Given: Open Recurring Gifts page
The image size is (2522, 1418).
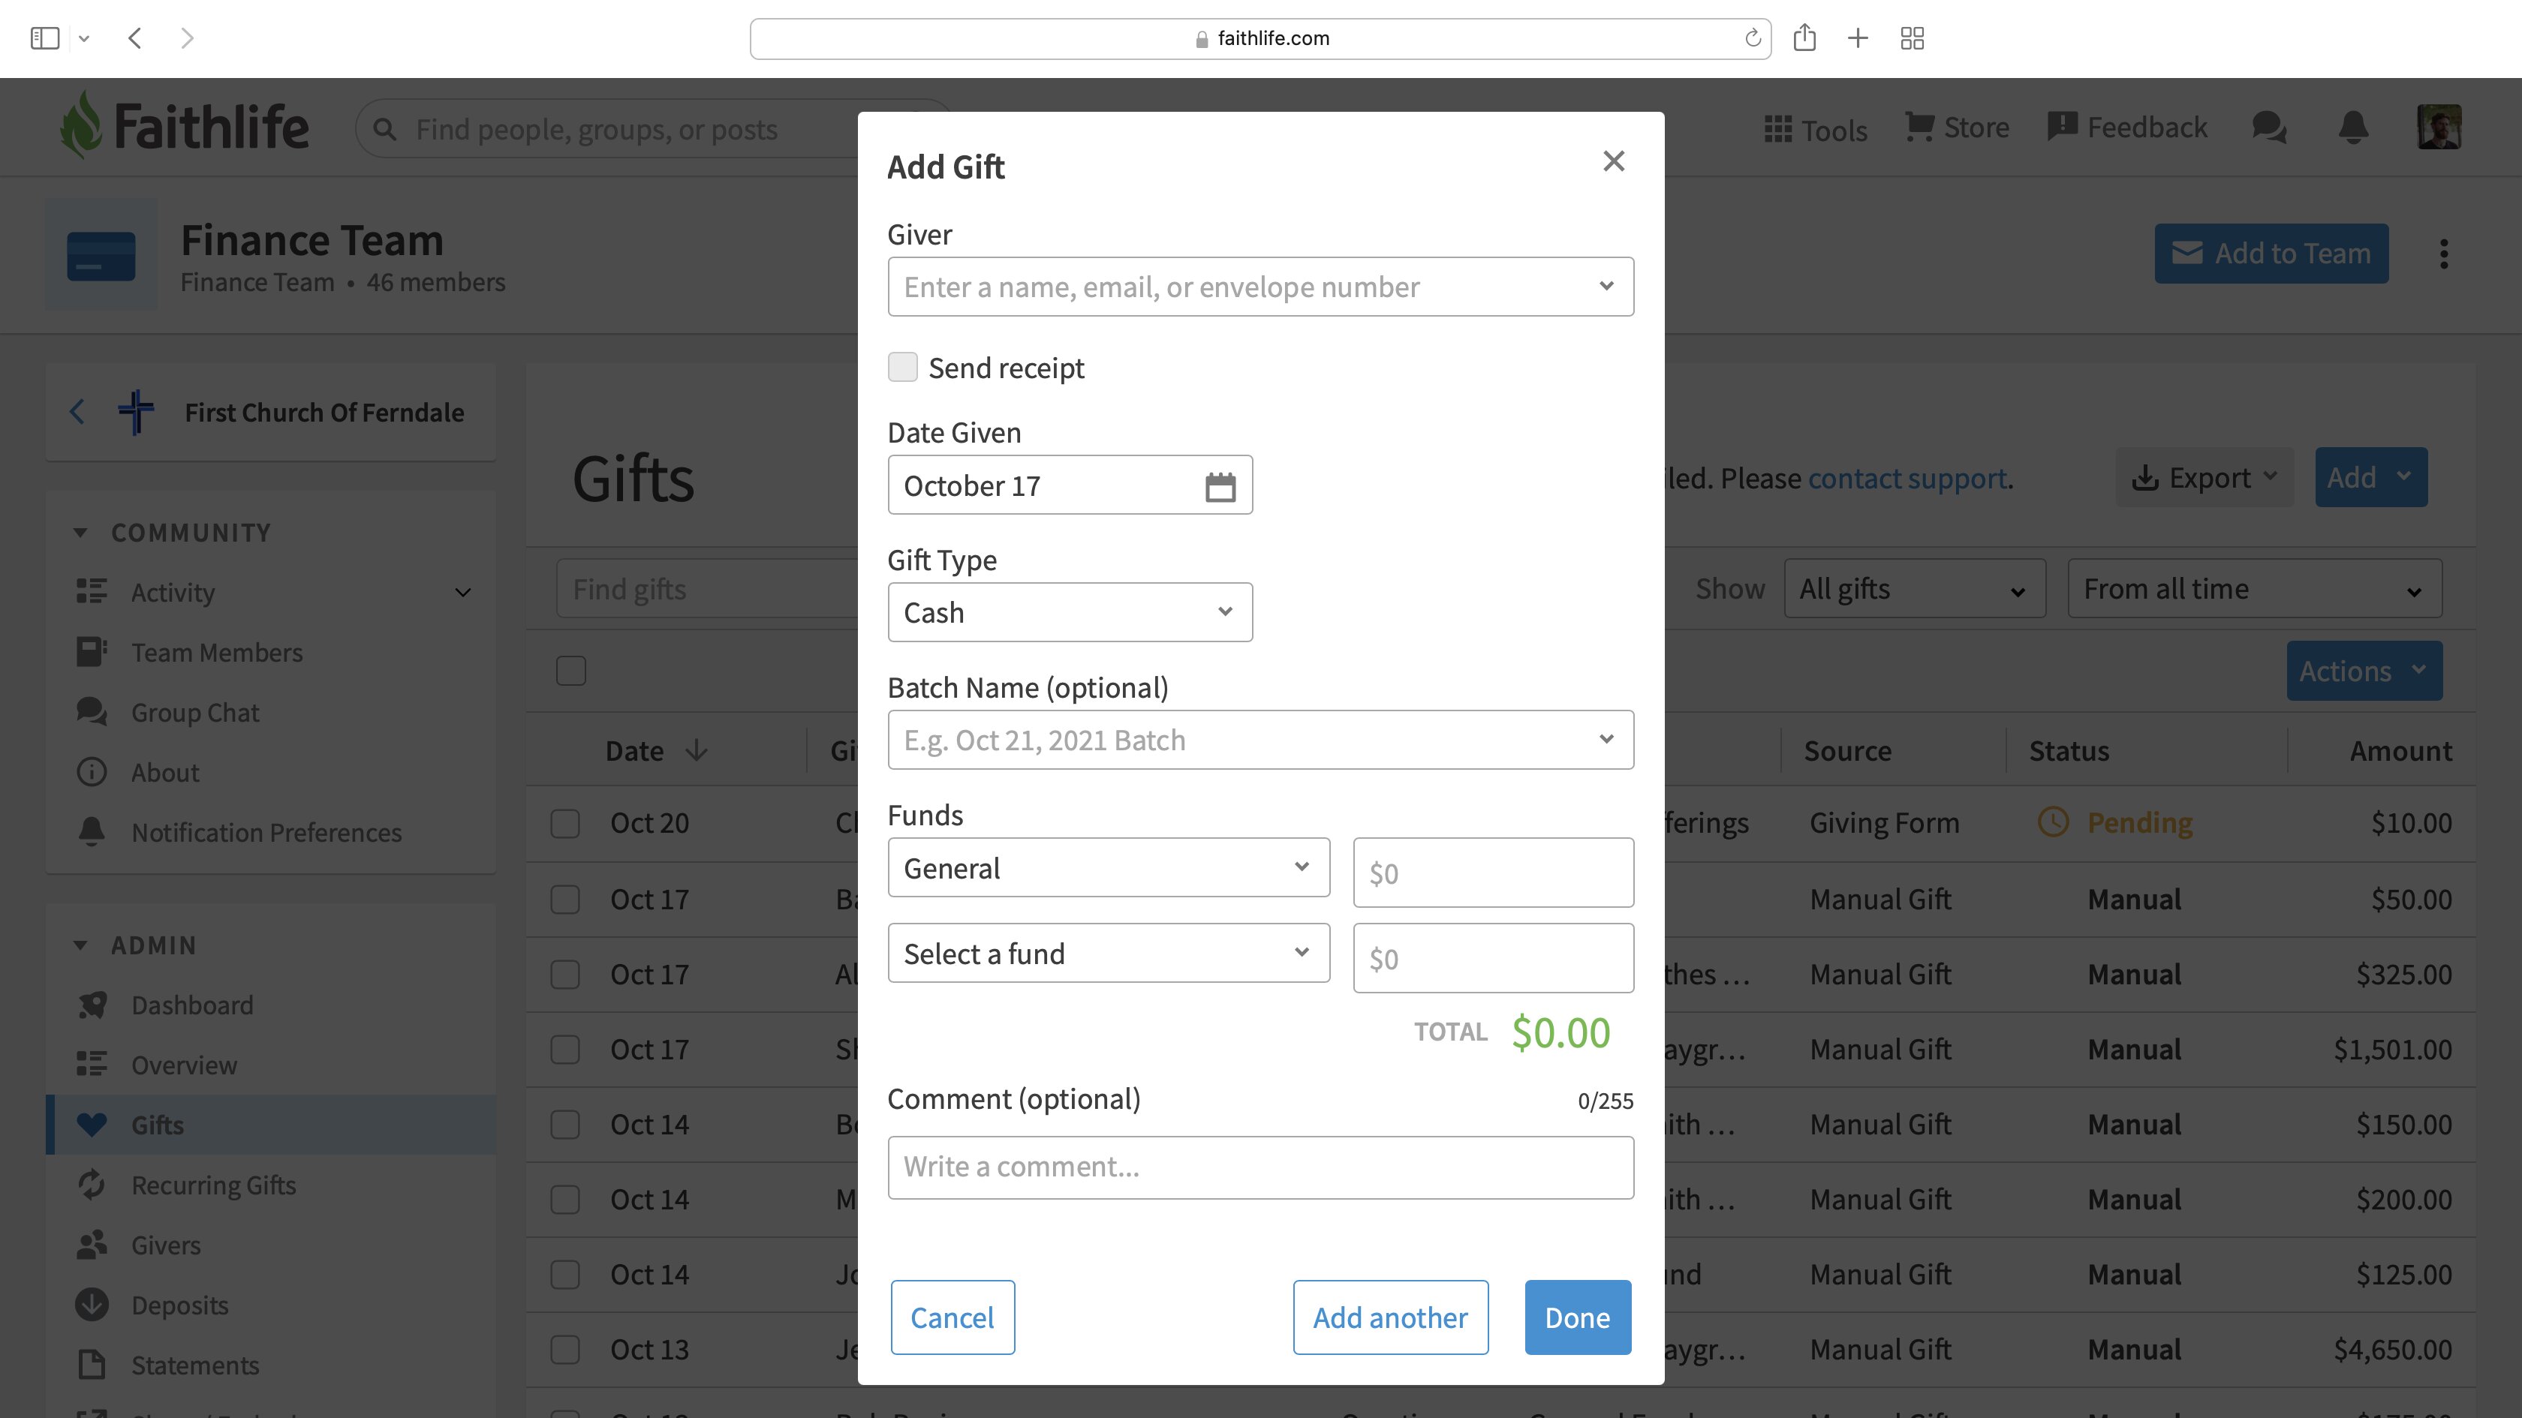Looking at the screenshot, I should pyautogui.click(x=213, y=1185).
